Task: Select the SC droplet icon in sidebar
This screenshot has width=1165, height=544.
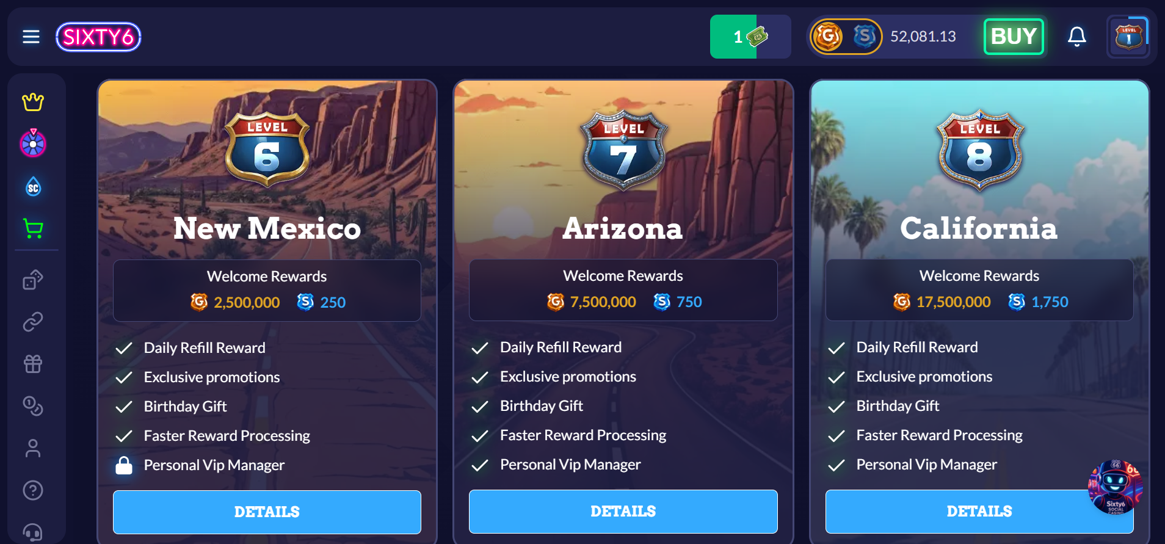Action: 33,187
